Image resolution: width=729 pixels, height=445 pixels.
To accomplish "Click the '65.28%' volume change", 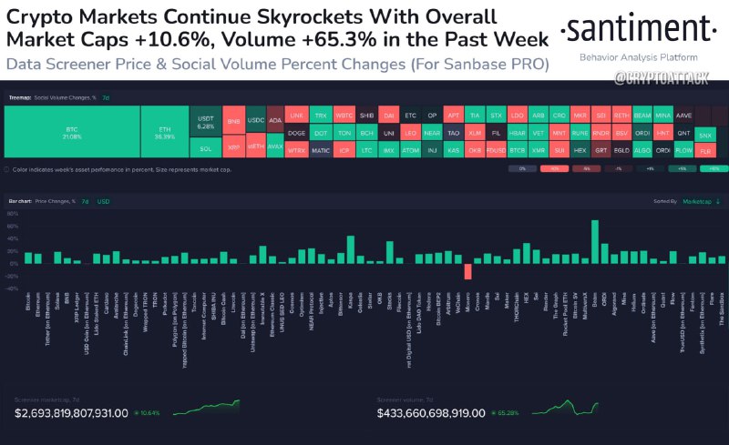I will point(508,413).
